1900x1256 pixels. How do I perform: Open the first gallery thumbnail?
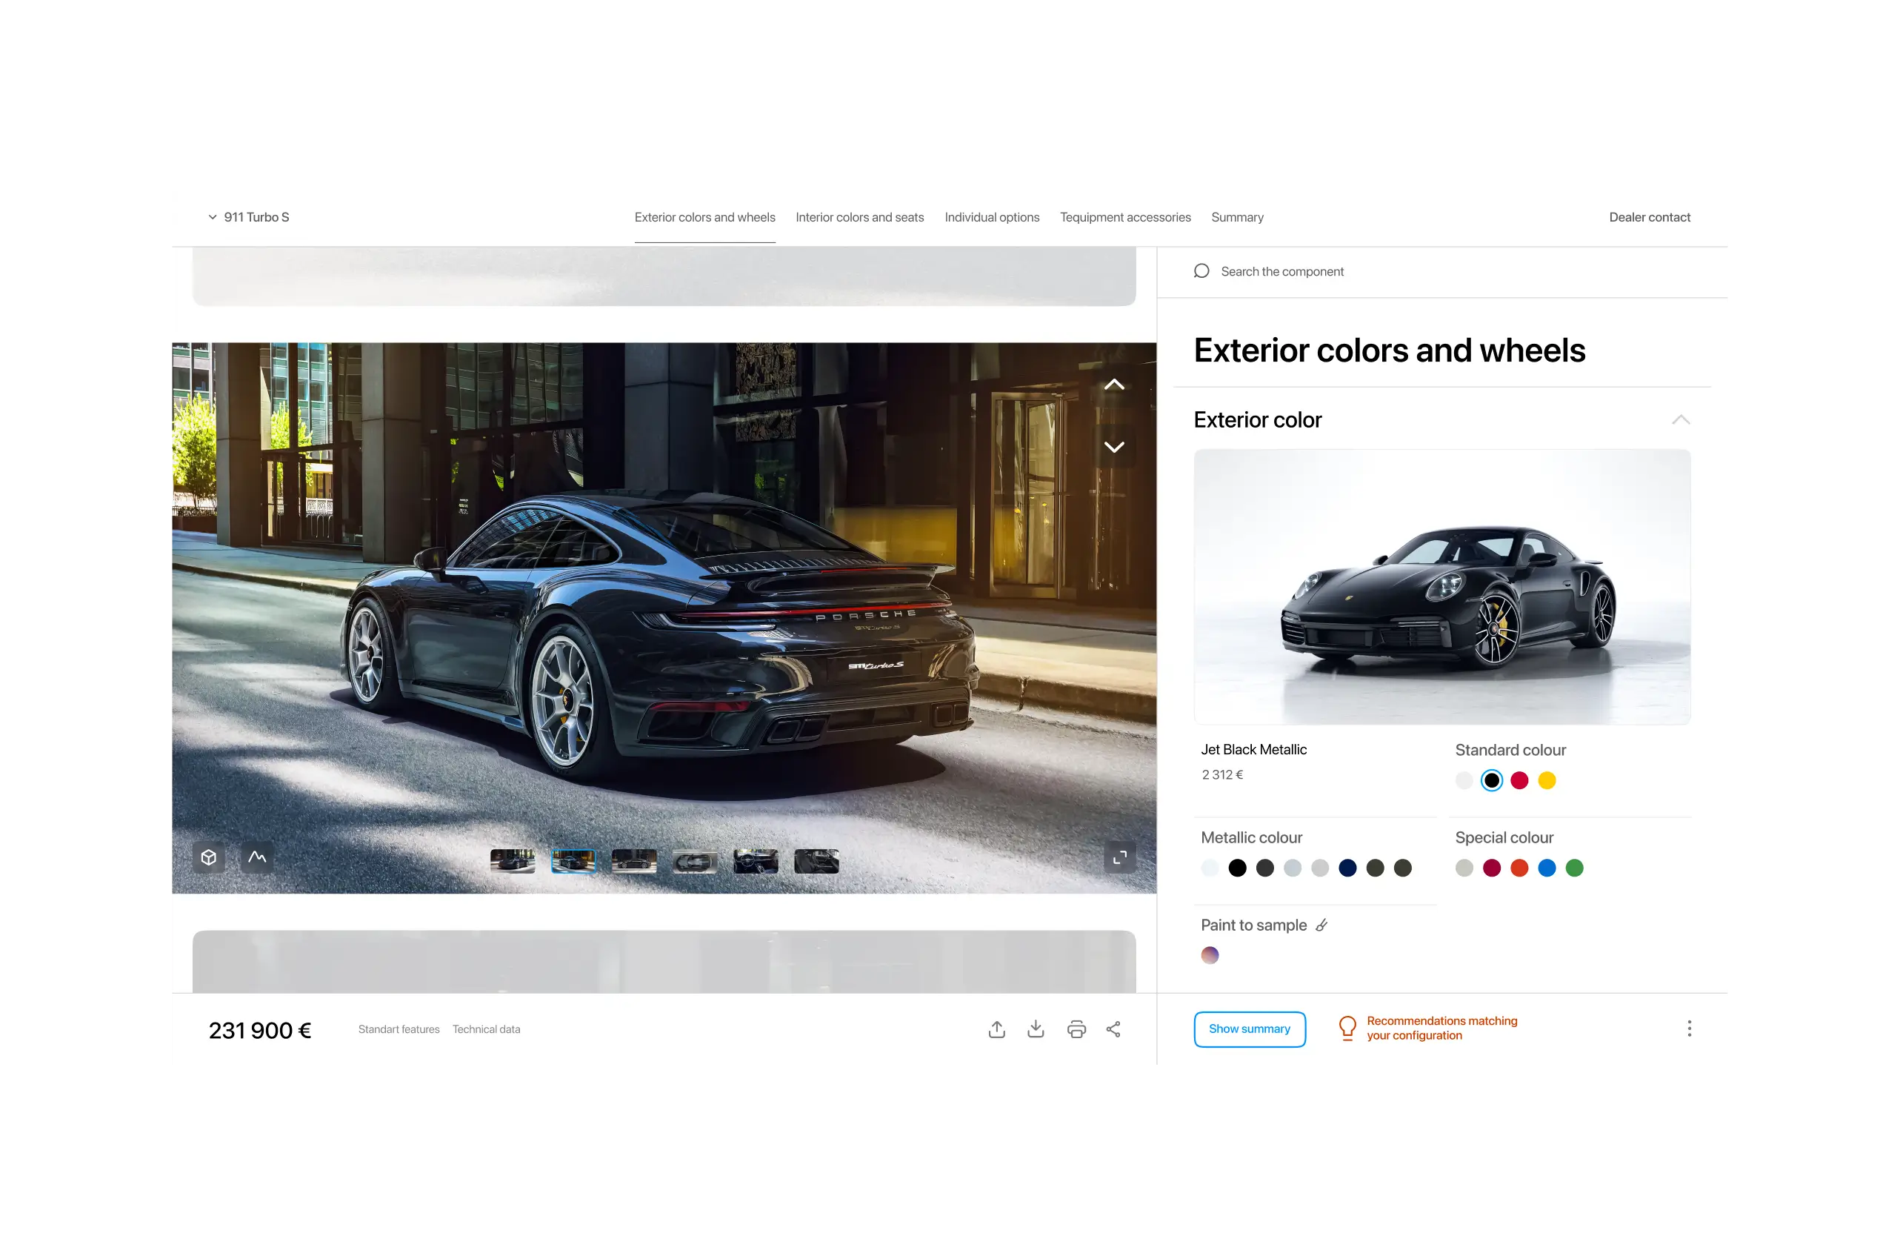[x=513, y=861]
